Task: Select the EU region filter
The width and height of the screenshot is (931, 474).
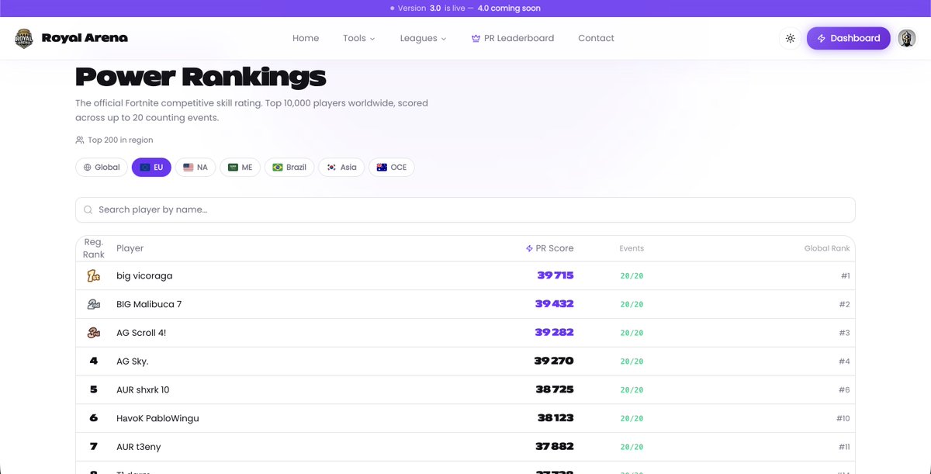Action: tap(151, 168)
